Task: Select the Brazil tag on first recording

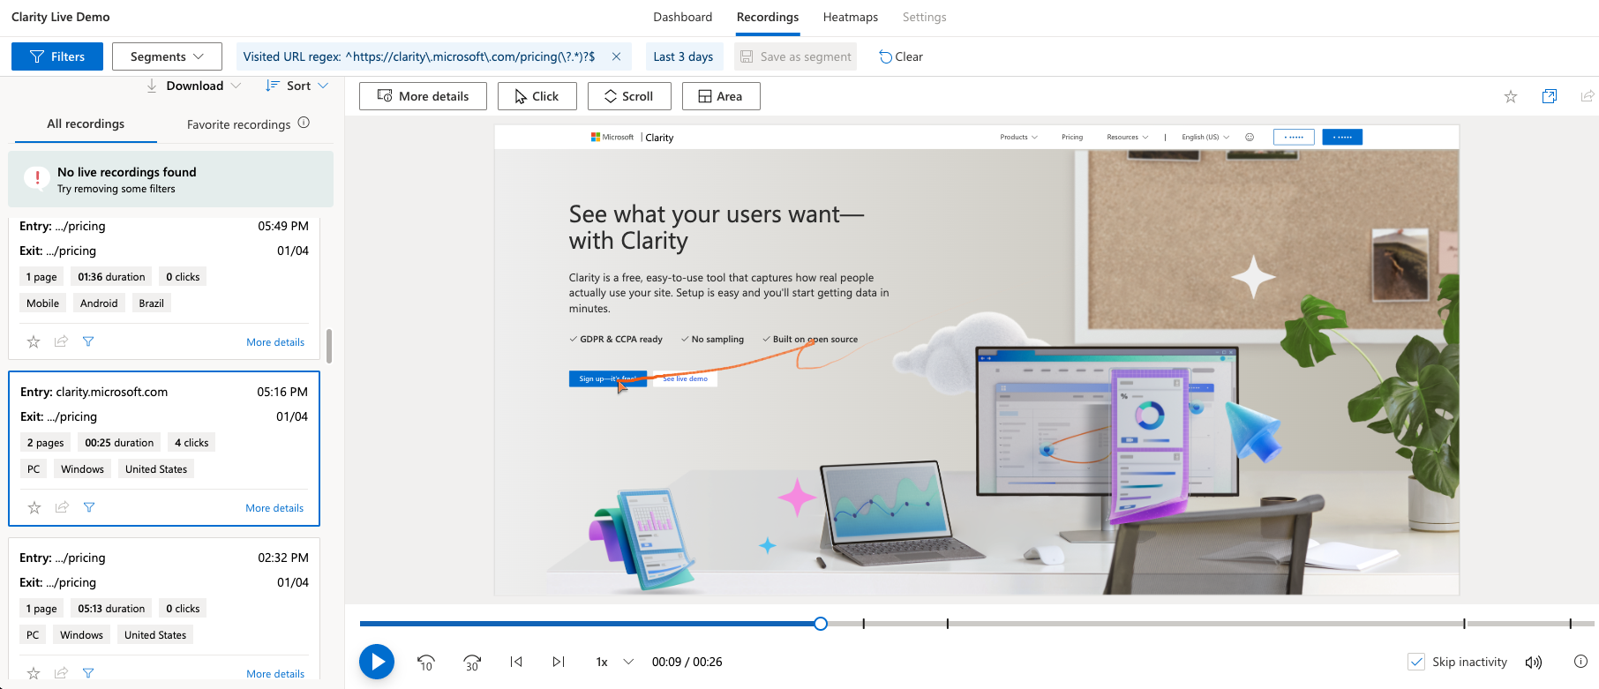Action: coord(151,303)
